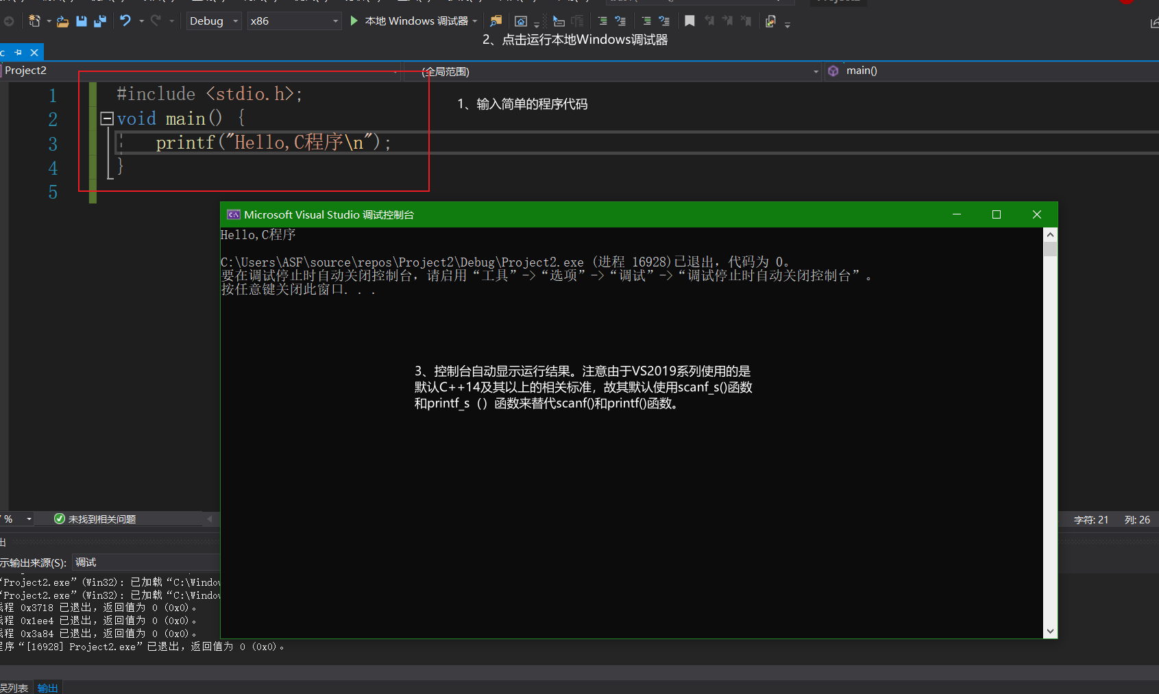Open the Project2 navigation dropdown
The height and width of the screenshot is (694, 1159).
[x=201, y=71]
